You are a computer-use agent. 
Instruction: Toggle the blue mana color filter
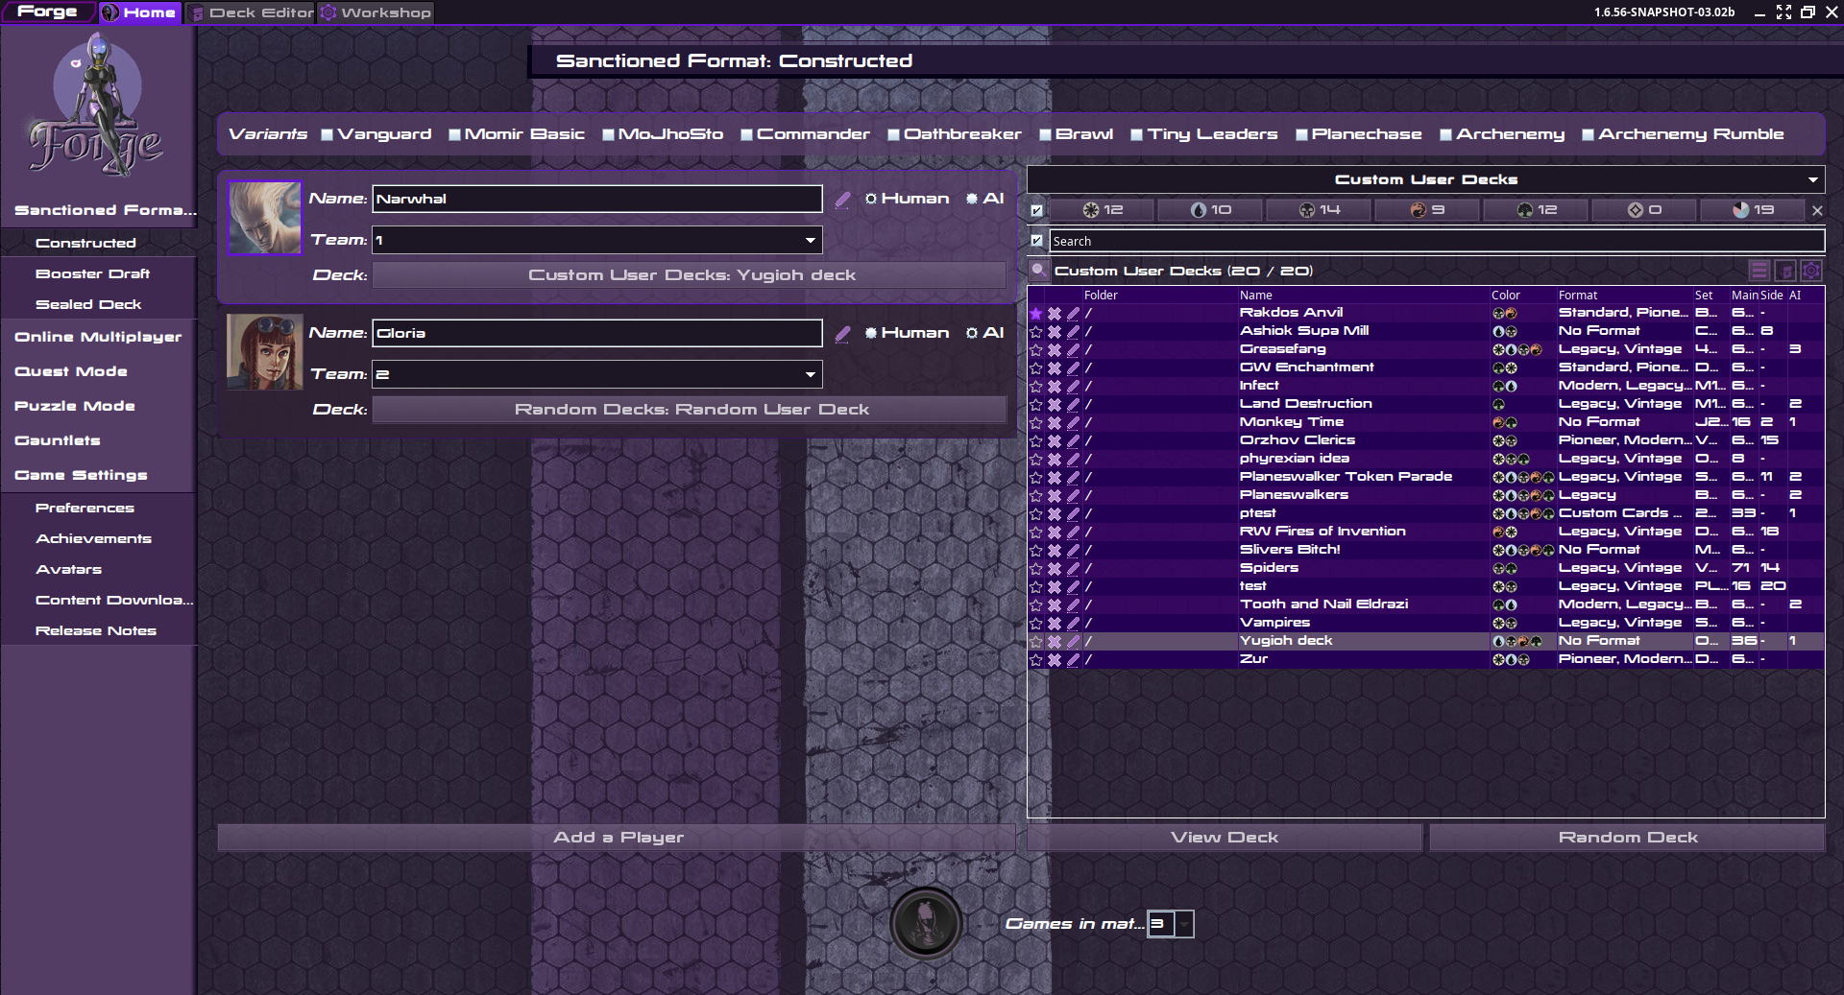pos(1210,210)
